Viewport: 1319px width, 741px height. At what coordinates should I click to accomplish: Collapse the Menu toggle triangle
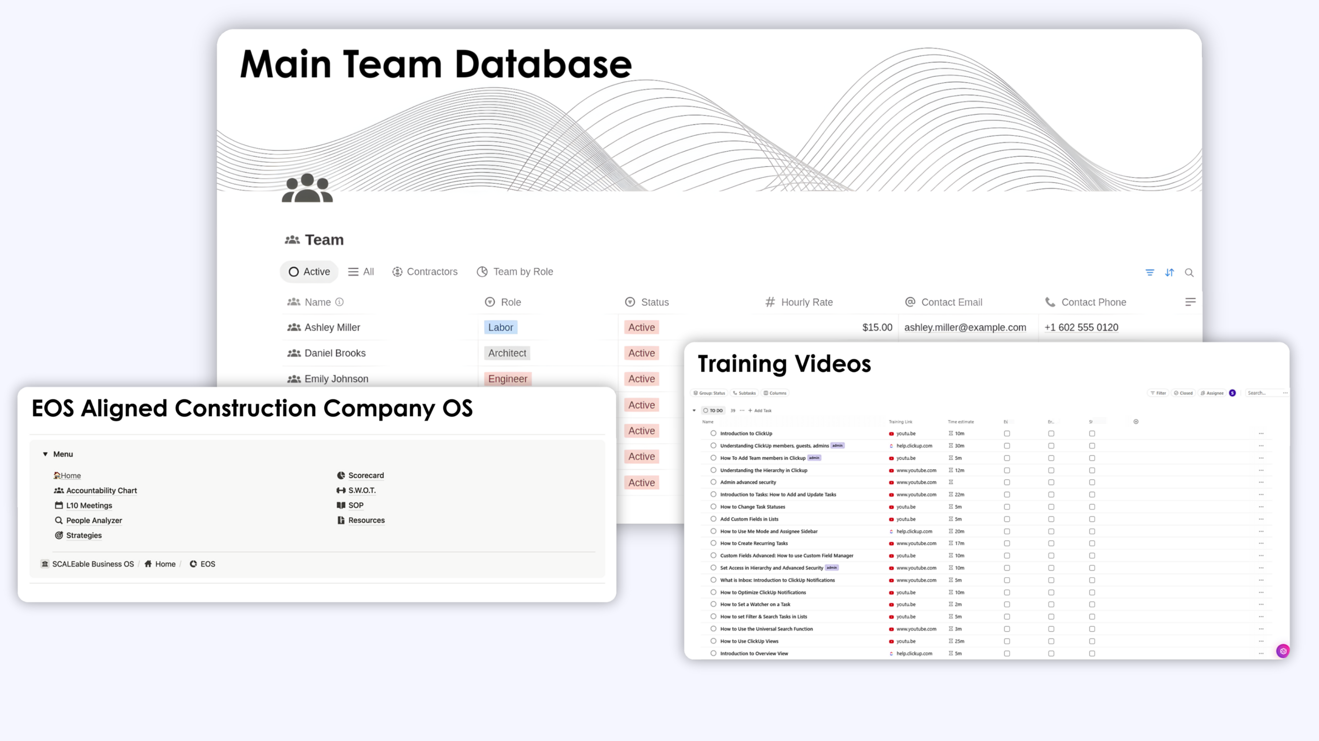[x=45, y=454]
